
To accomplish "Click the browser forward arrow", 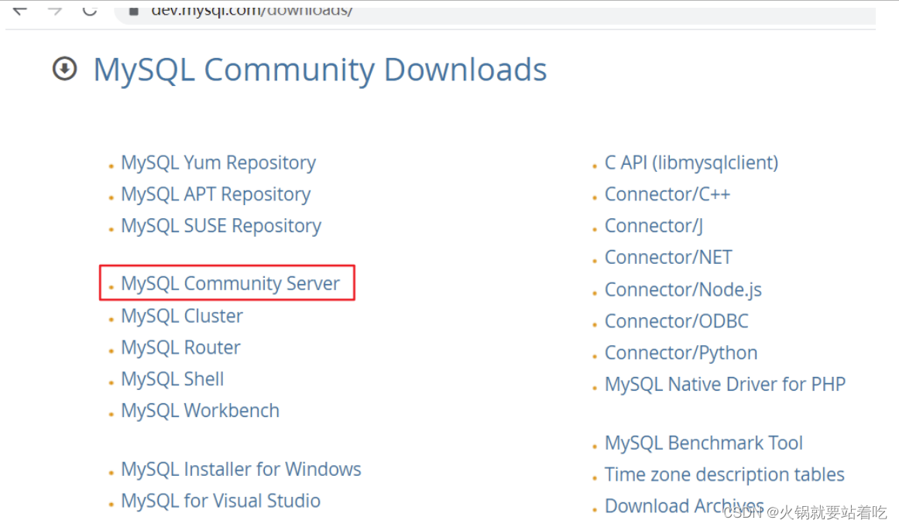I will tap(55, 10).
